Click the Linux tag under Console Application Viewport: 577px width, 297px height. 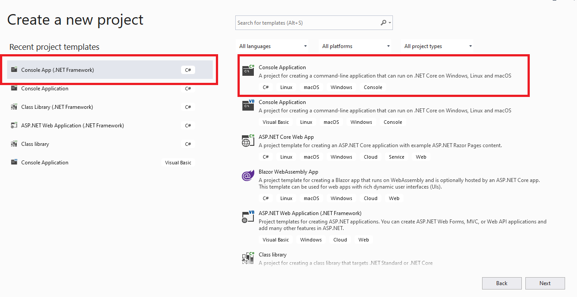286,87
